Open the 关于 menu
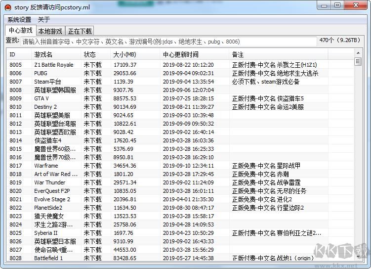This screenshot has height=269, width=371. [x=44, y=20]
